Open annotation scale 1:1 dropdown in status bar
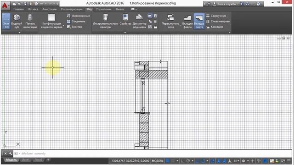Image resolution: width=294 pixels, height=165 pixels. [x=236, y=161]
